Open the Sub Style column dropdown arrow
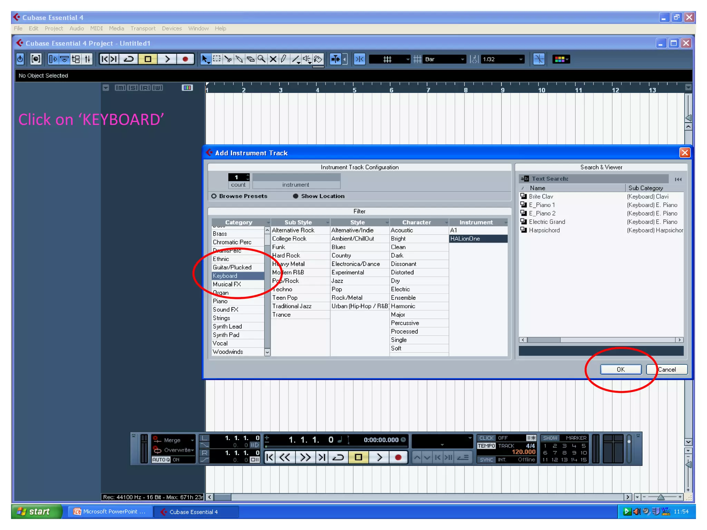 [x=327, y=223]
